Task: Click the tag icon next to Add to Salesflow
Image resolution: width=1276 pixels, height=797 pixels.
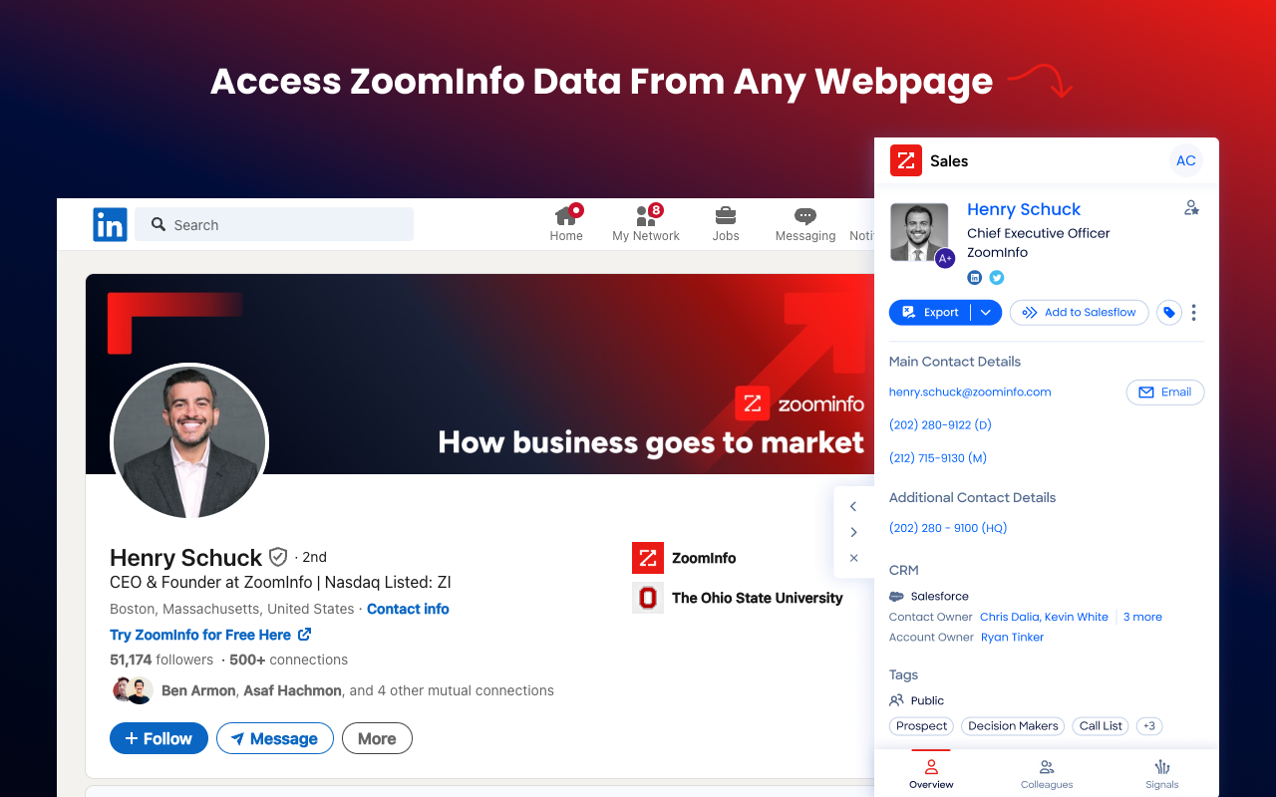Action: click(1168, 312)
